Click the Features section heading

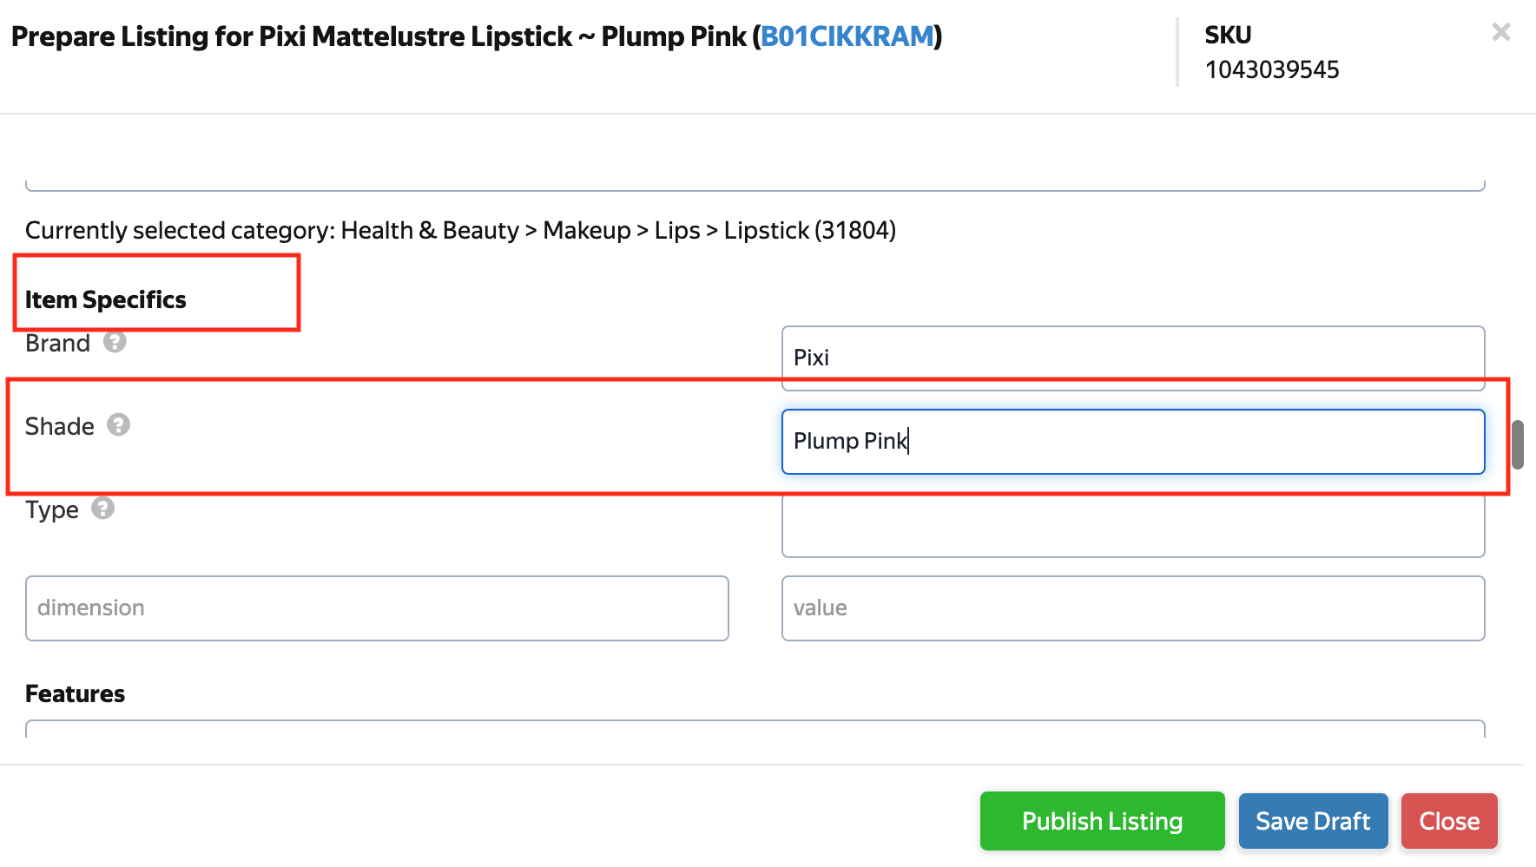[75, 693]
